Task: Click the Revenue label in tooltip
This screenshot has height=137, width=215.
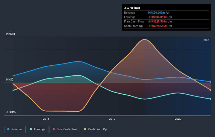Action: coord(130,13)
